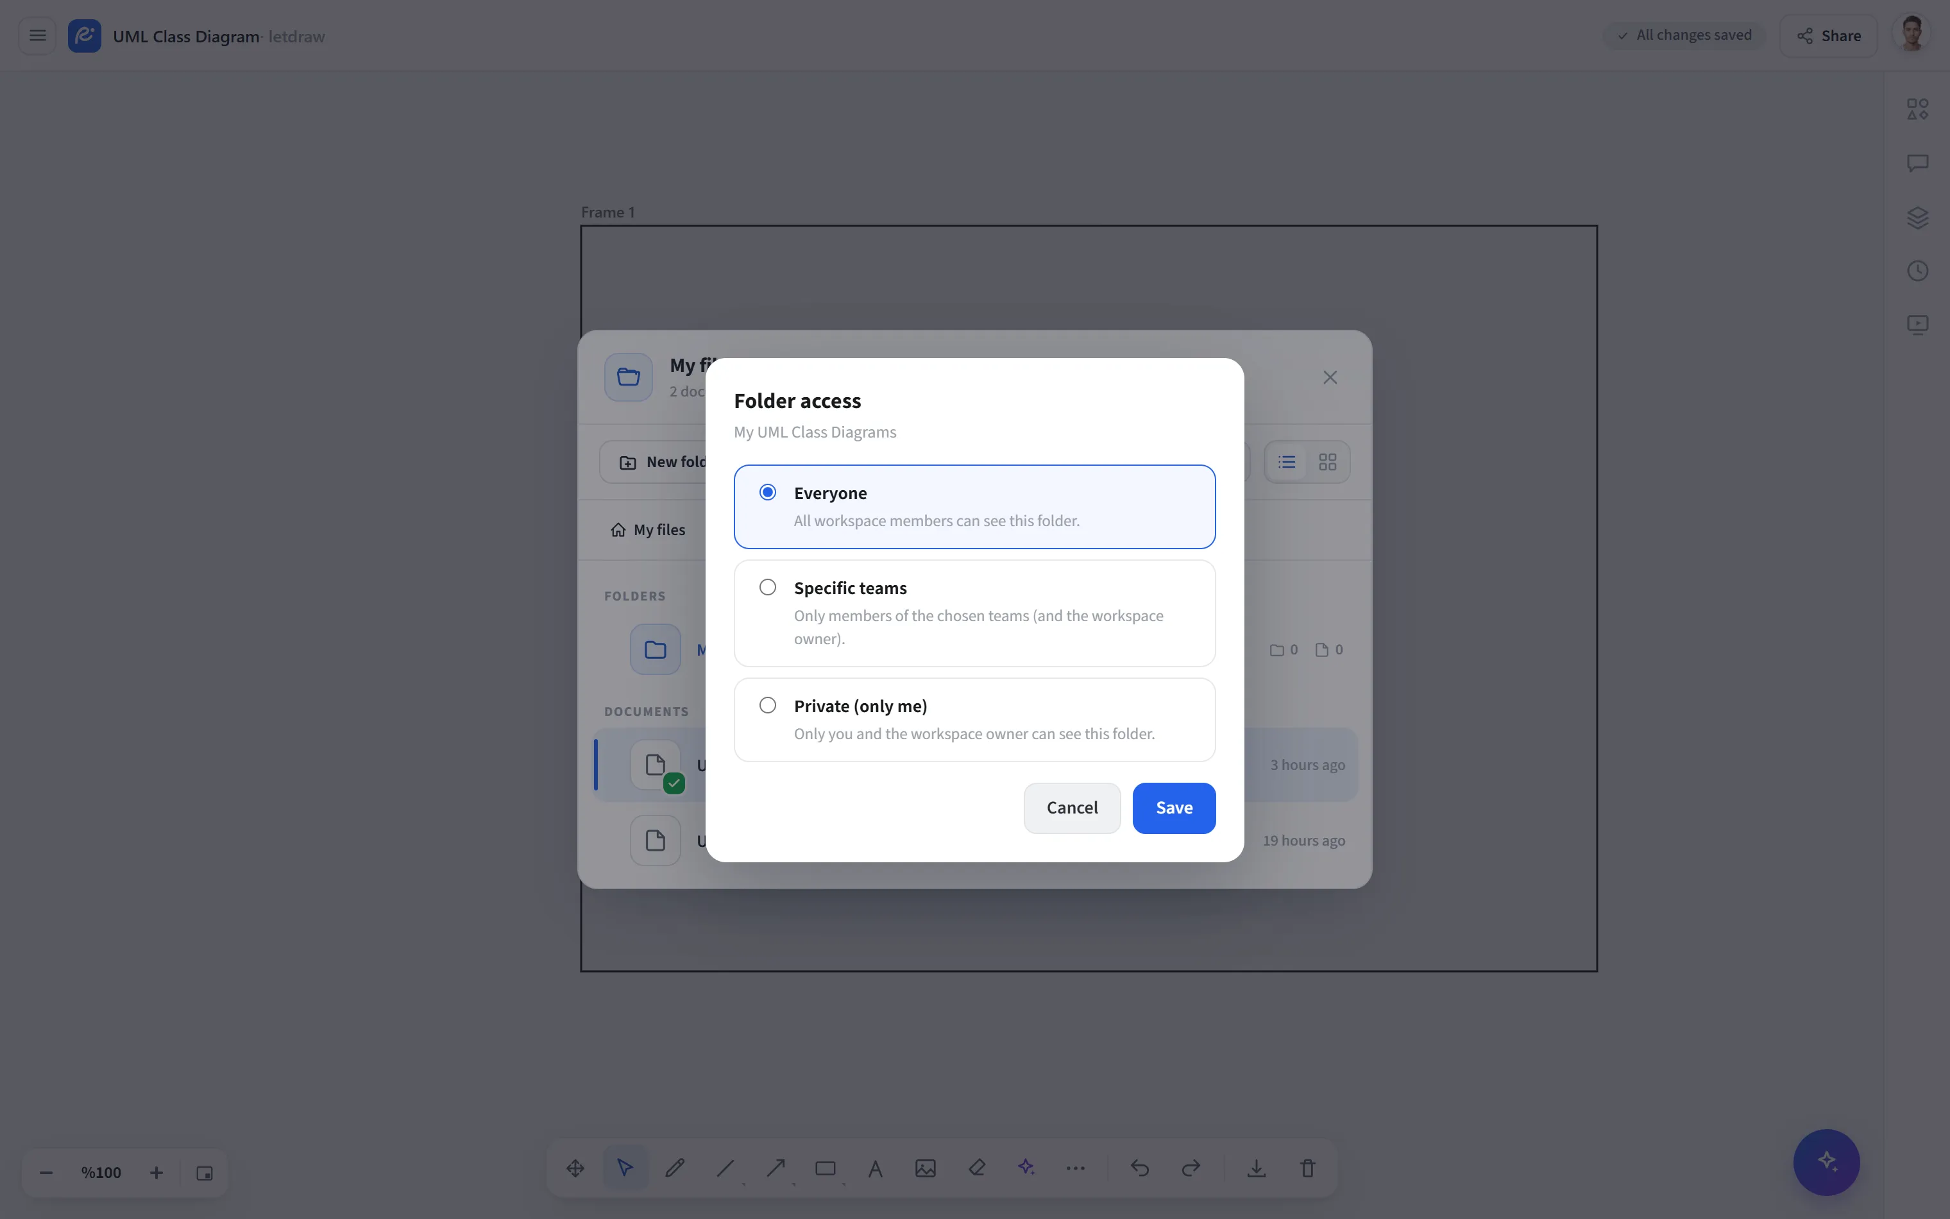Select the rectangle shape tool
The image size is (1950, 1219).
pos(825,1168)
